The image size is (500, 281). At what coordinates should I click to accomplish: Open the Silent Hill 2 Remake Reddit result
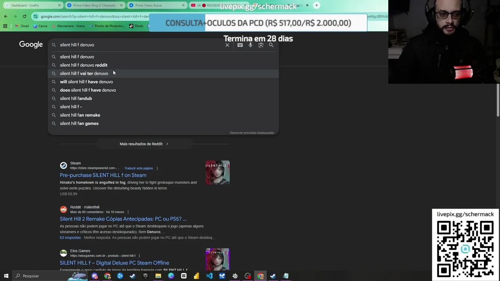(123, 219)
